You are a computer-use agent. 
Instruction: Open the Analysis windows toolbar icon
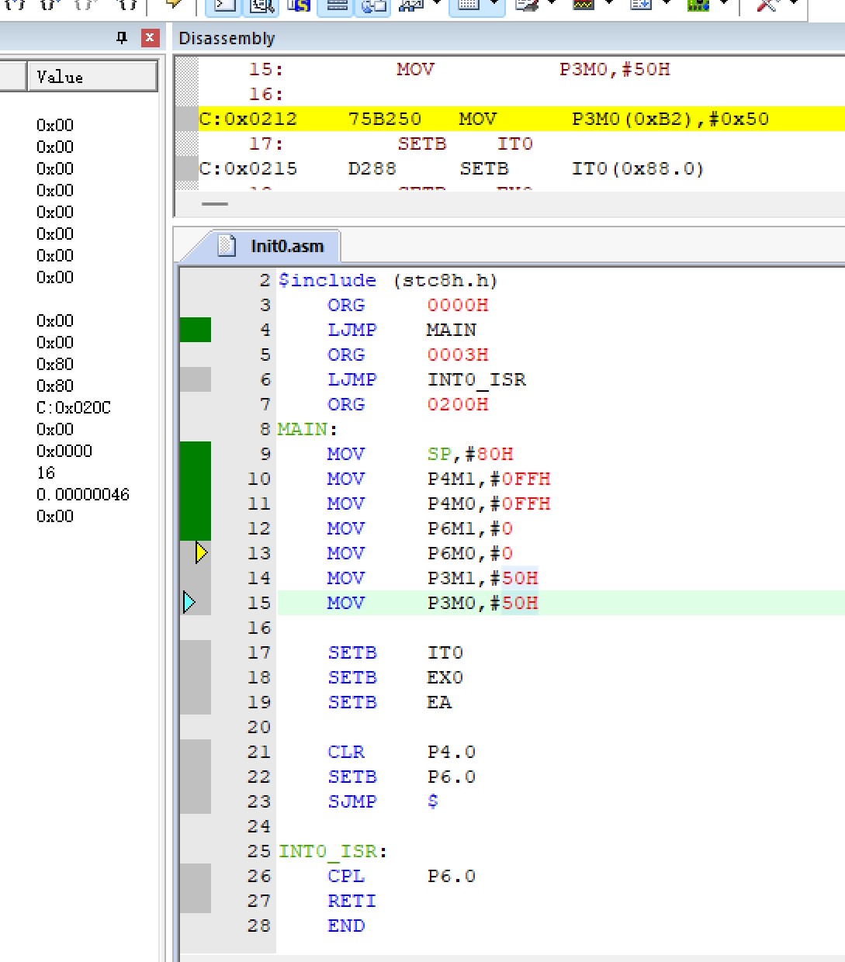[584, 6]
